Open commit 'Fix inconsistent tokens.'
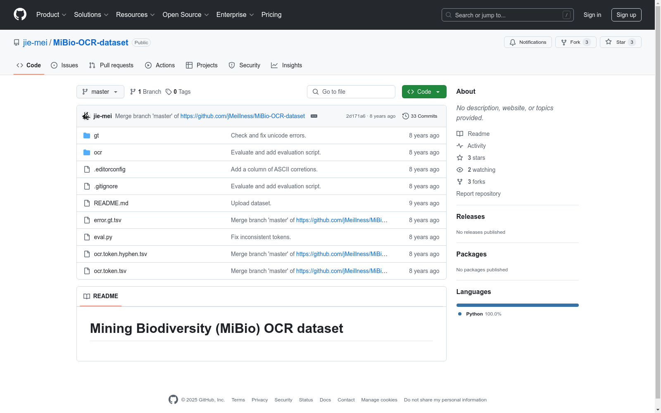Image resolution: width=661 pixels, height=413 pixels. (261, 237)
